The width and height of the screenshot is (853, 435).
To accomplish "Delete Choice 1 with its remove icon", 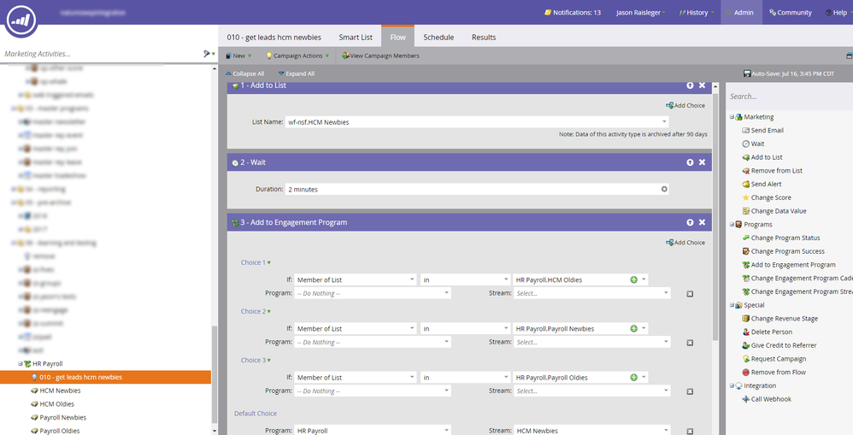I will coord(690,293).
